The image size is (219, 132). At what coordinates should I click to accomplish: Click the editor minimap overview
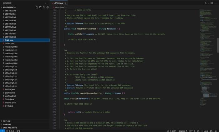208,57
